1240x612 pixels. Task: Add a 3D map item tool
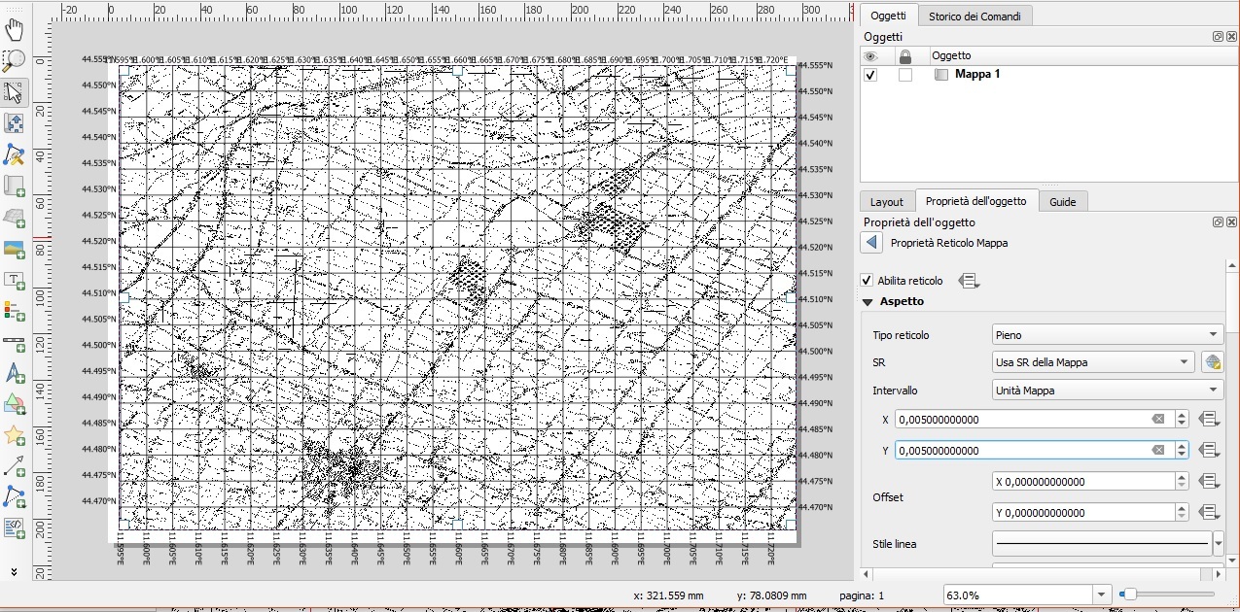(x=15, y=217)
